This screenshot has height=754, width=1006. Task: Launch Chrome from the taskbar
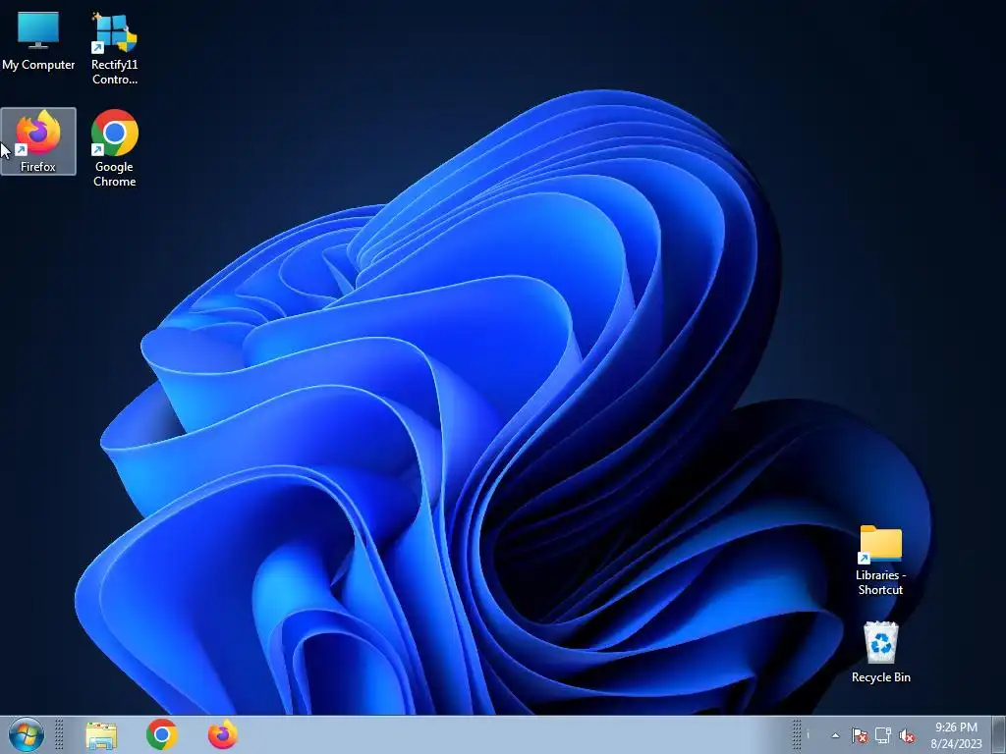click(x=162, y=734)
